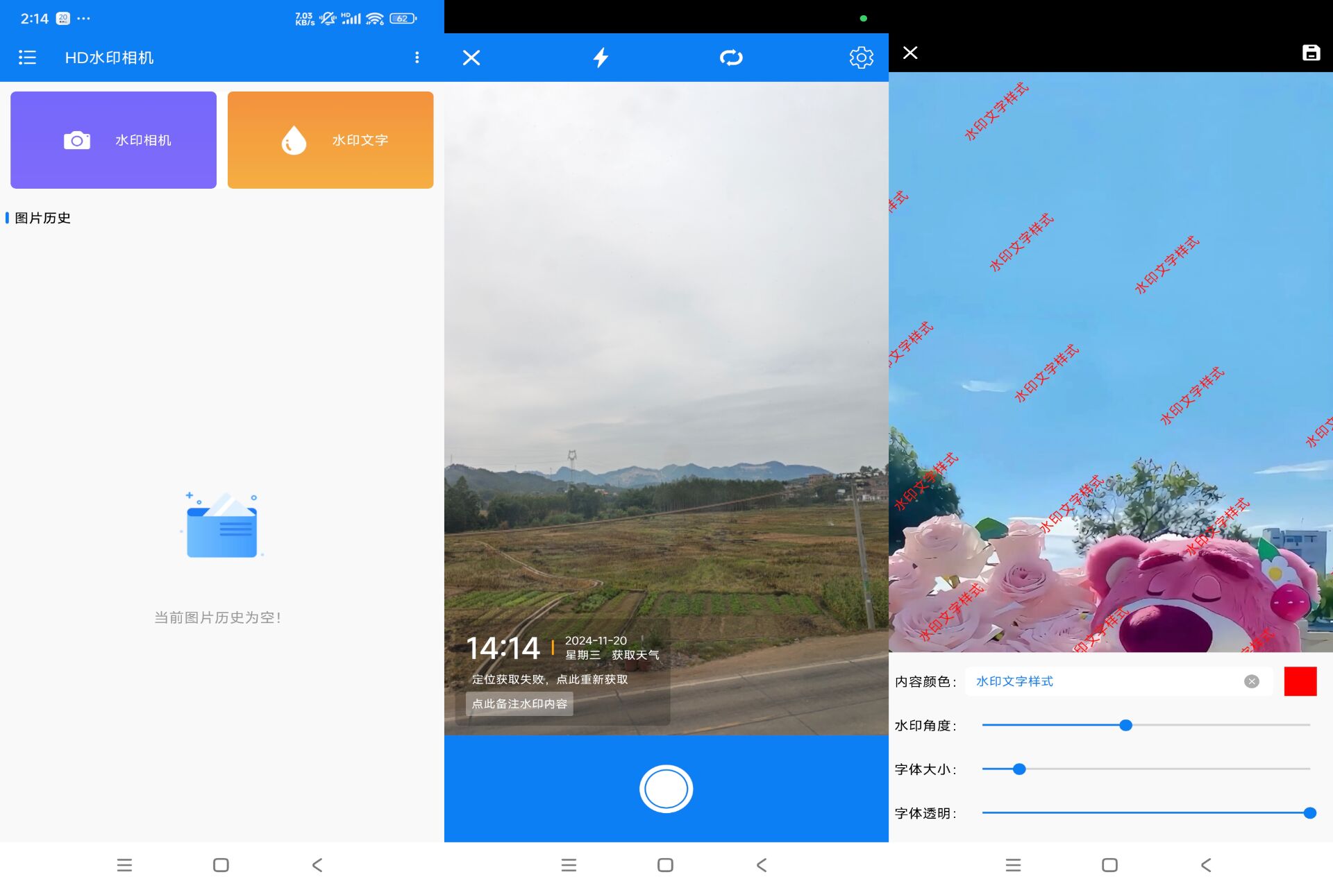Open app overflow menu top right

417,56
